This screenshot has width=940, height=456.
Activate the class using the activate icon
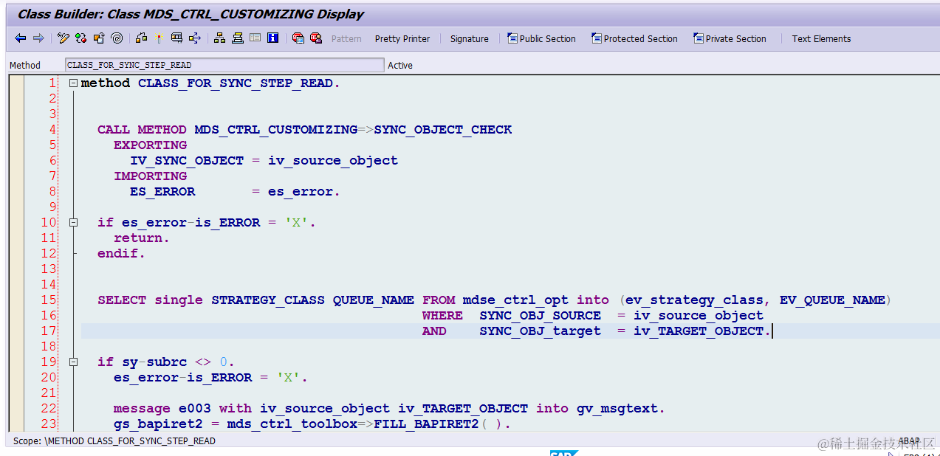(x=159, y=38)
